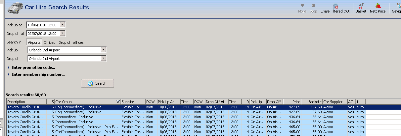Sort by Price column header
The height and width of the screenshot is (136, 401).
point(292,102)
